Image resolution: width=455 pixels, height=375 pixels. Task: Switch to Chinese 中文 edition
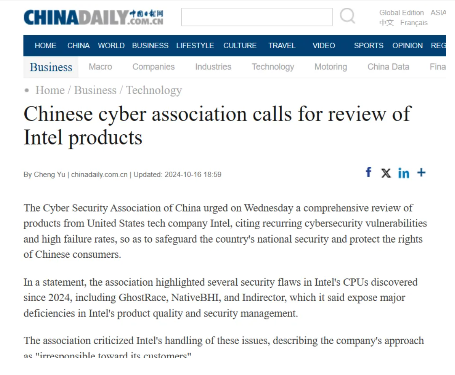[386, 23]
